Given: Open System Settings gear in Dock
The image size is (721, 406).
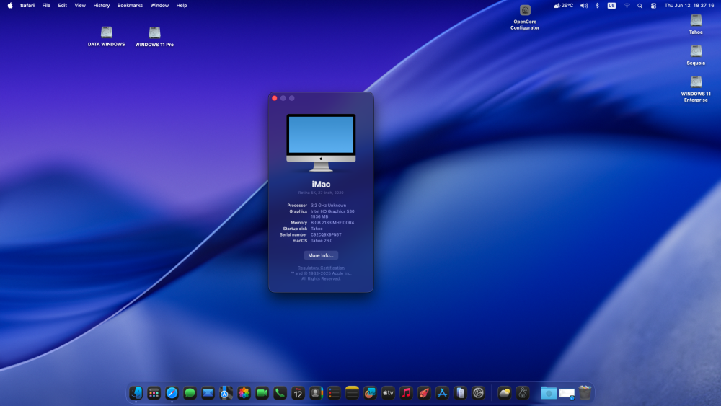Looking at the screenshot, I should coord(478,393).
